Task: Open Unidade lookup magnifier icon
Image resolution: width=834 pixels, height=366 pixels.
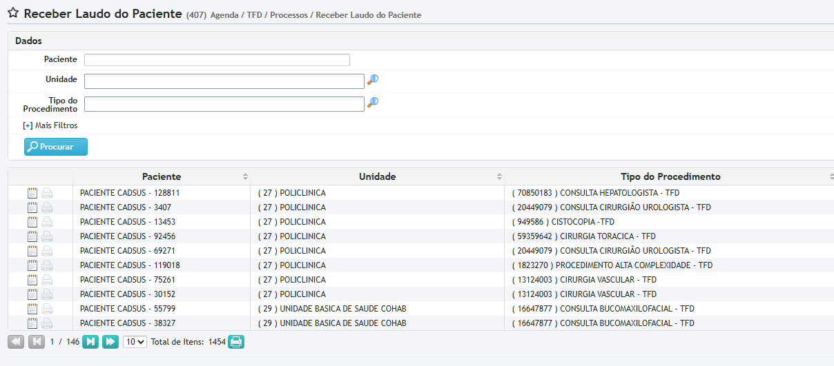Action: click(373, 80)
